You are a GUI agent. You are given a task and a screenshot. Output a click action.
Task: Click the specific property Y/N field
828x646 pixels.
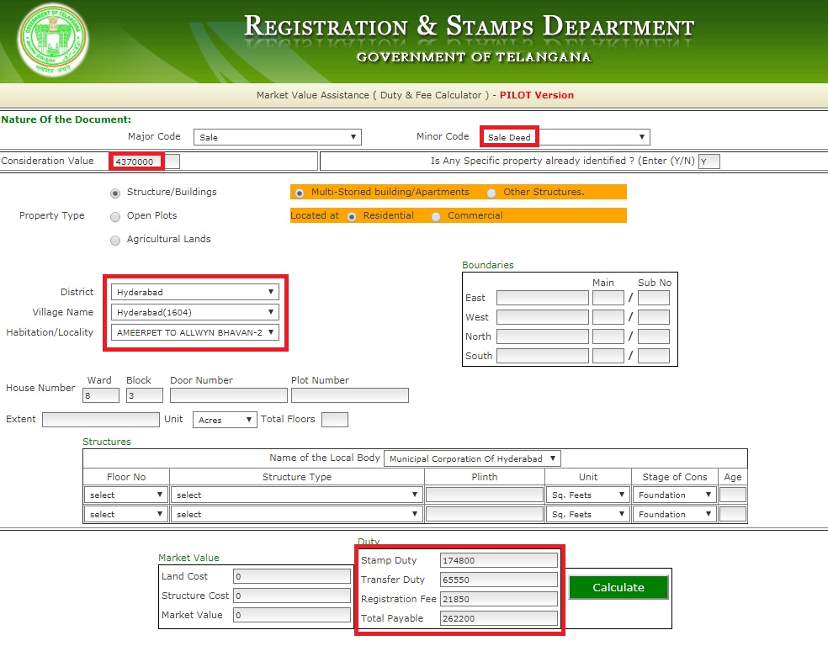click(x=709, y=161)
